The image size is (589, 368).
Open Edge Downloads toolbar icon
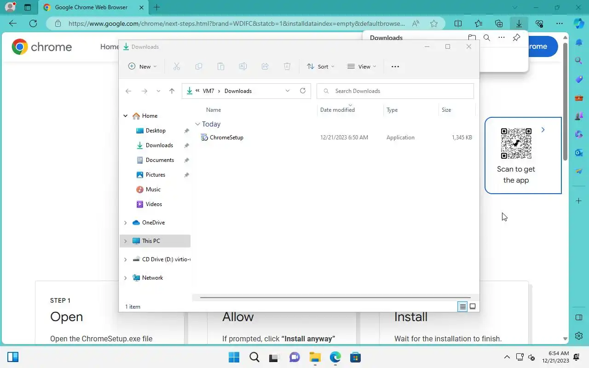pos(519,23)
